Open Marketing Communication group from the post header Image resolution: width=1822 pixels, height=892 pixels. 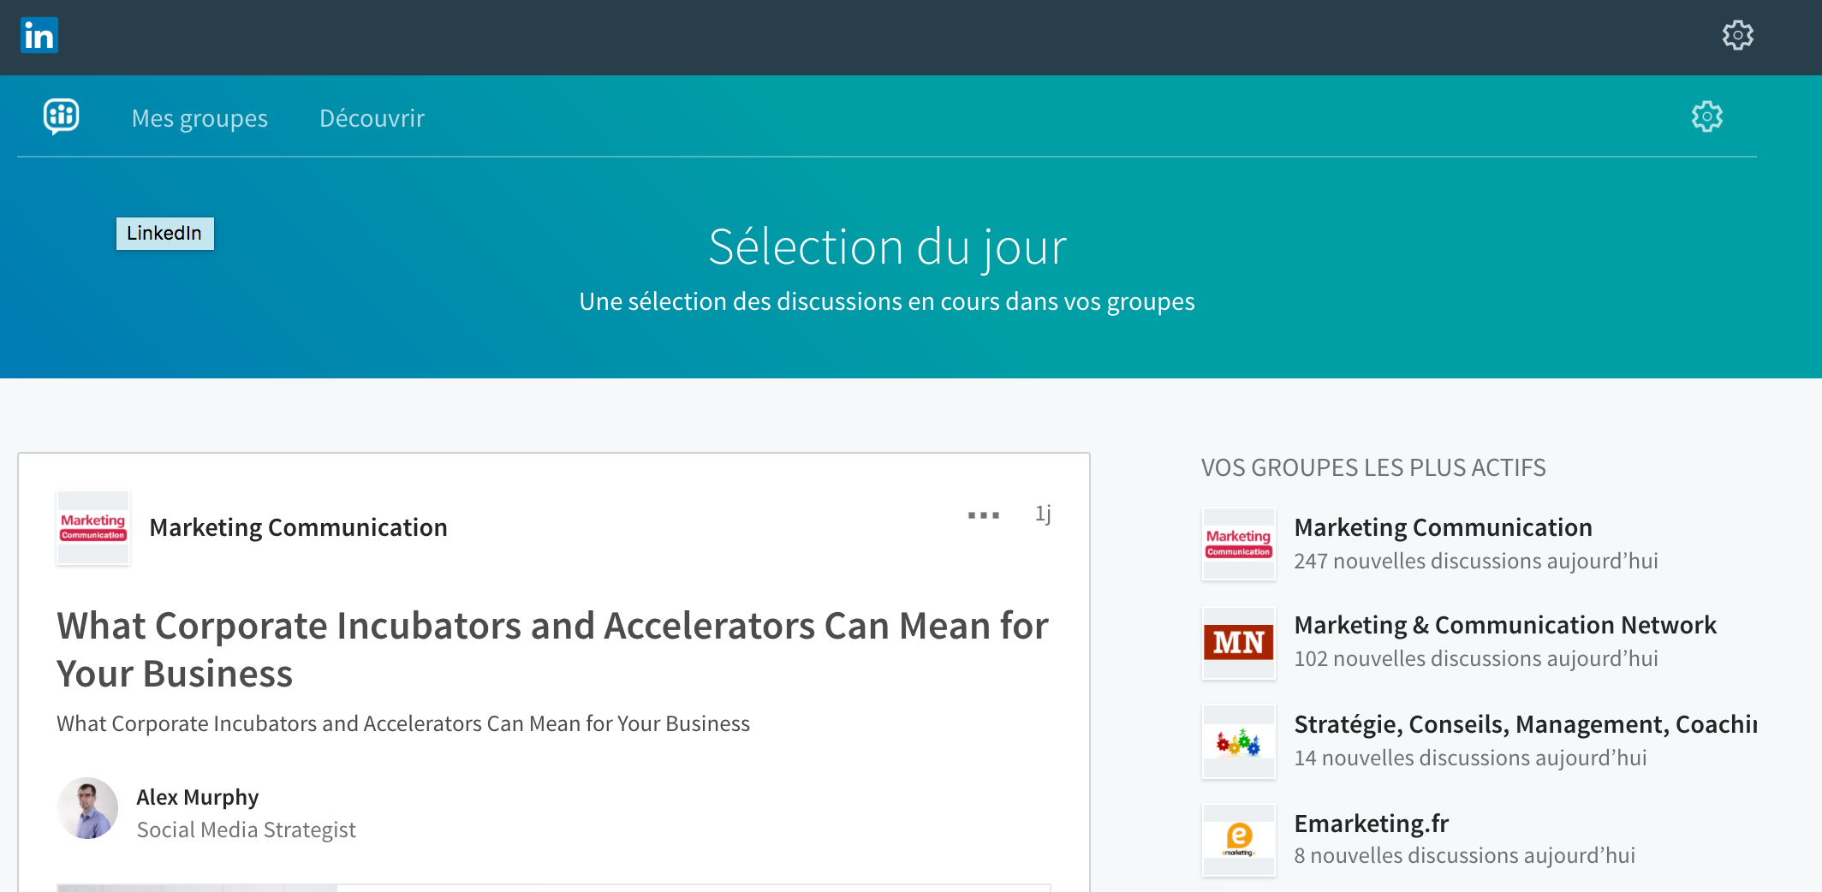298,527
